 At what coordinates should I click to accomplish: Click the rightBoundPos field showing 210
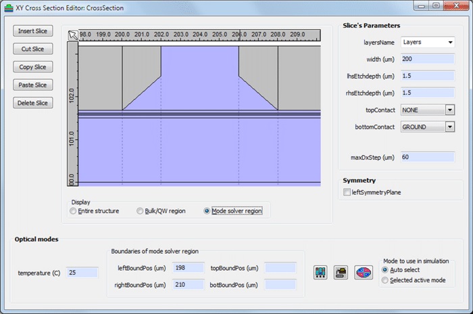[x=189, y=285]
